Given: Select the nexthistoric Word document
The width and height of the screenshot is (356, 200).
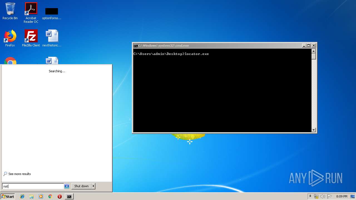Looking at the screenshot, I should coord(52,38).
